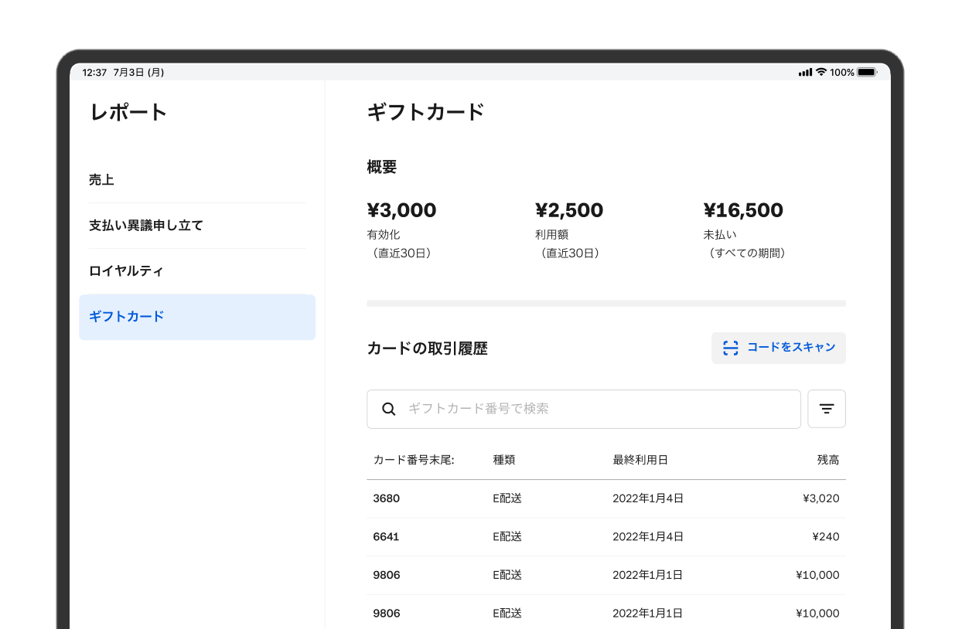
Task: Click the カードの取引履歴 heading
Action: click(427, 348)
